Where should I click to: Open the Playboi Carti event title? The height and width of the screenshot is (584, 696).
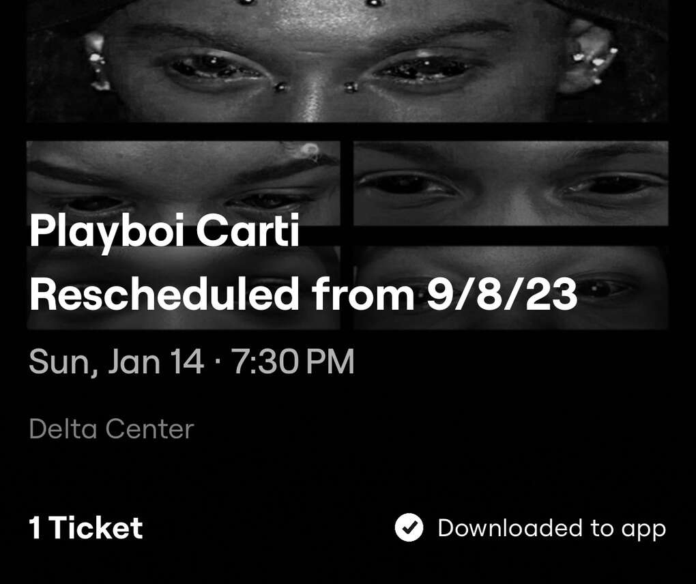(x=164, y=232)
